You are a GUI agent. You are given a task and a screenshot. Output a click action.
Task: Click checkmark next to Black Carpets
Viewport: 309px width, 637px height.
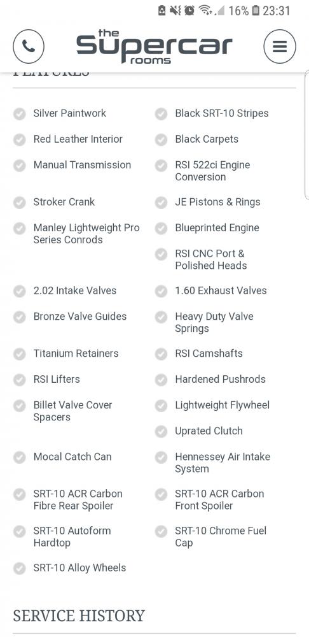click(x=161, y=140)
